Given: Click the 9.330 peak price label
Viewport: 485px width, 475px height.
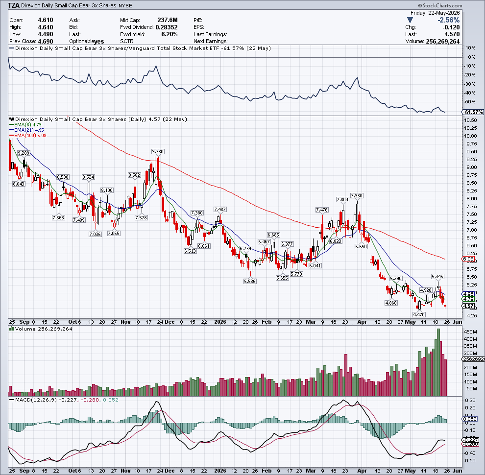Looking at the screenshot, I should [158, 151].
